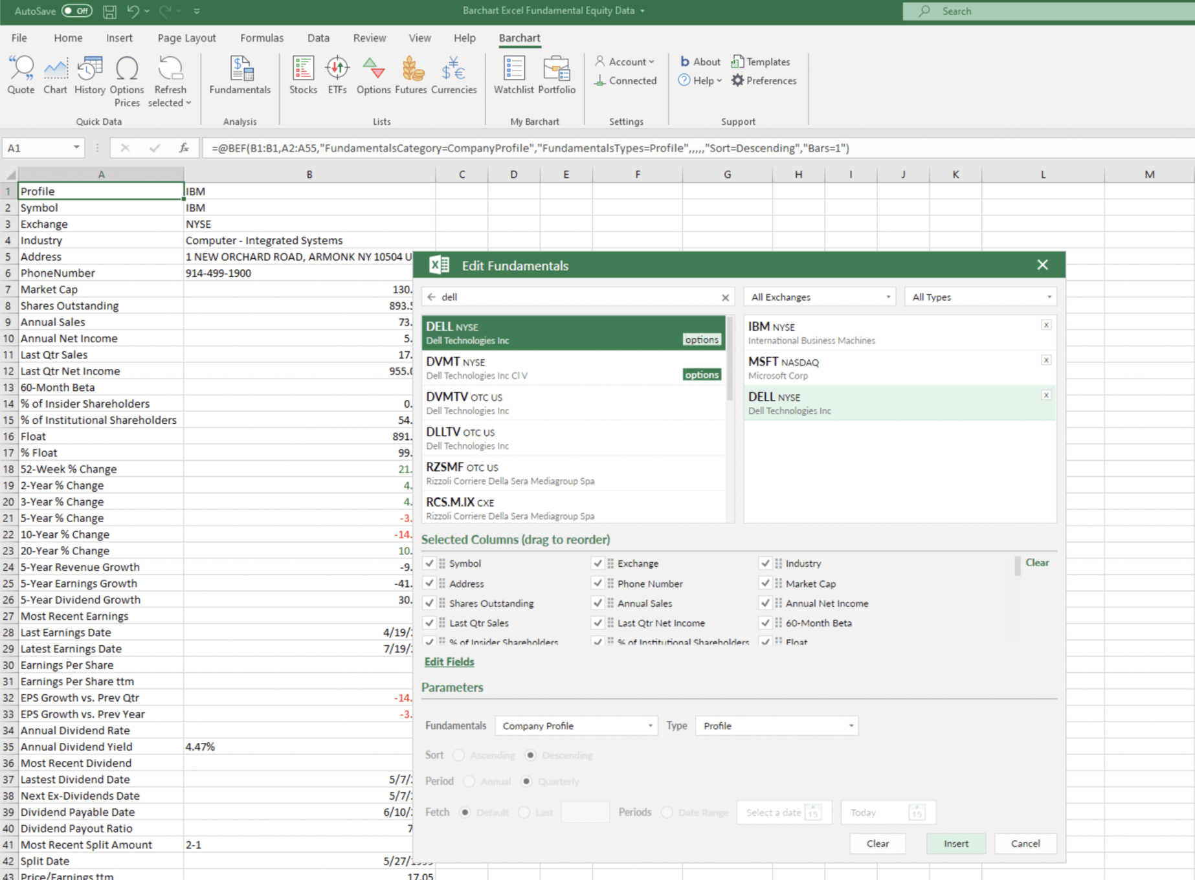Open the Stocks list icon

point(303,75)
